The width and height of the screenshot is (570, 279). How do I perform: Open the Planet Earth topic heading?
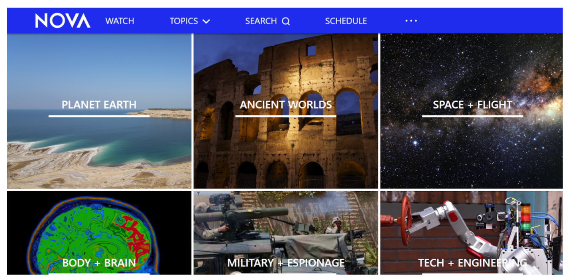tap(99, 105)
